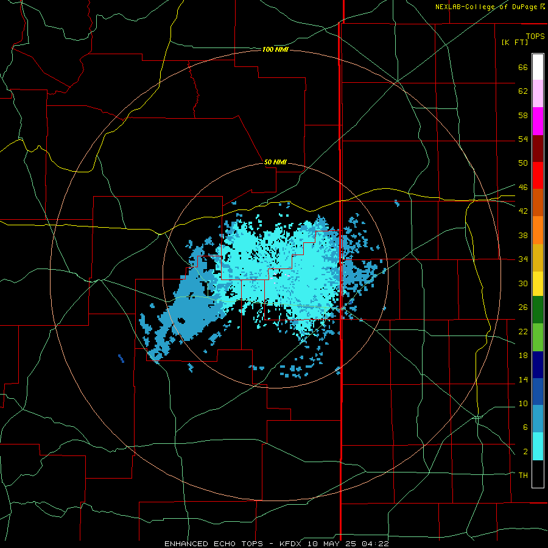Click the legend value '66'
Viewport: 548px width, 548px height.
pos(523,68)
